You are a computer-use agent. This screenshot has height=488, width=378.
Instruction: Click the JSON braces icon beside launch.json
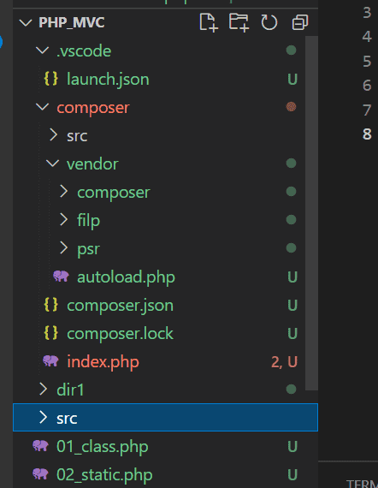[x=51, y=79]
